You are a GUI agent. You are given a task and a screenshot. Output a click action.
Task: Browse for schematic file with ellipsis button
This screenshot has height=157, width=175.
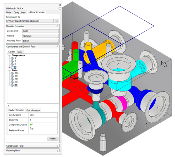pyautogui.click(x=57, y=21)
